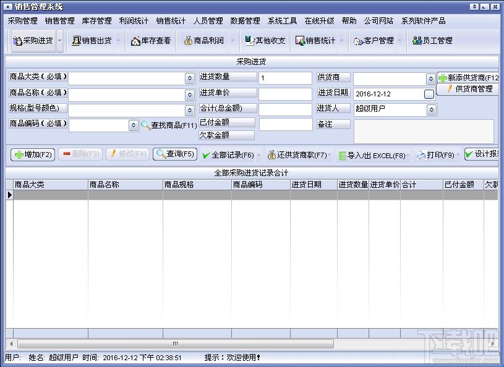The image size is (504, 367).
Task: Open the 员工管理 toolbar button
Action: click(x=432, y=40)
